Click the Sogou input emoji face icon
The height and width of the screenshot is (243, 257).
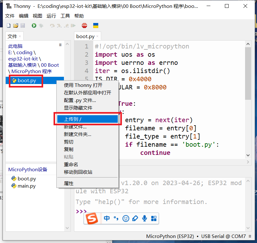pos(126,218)
